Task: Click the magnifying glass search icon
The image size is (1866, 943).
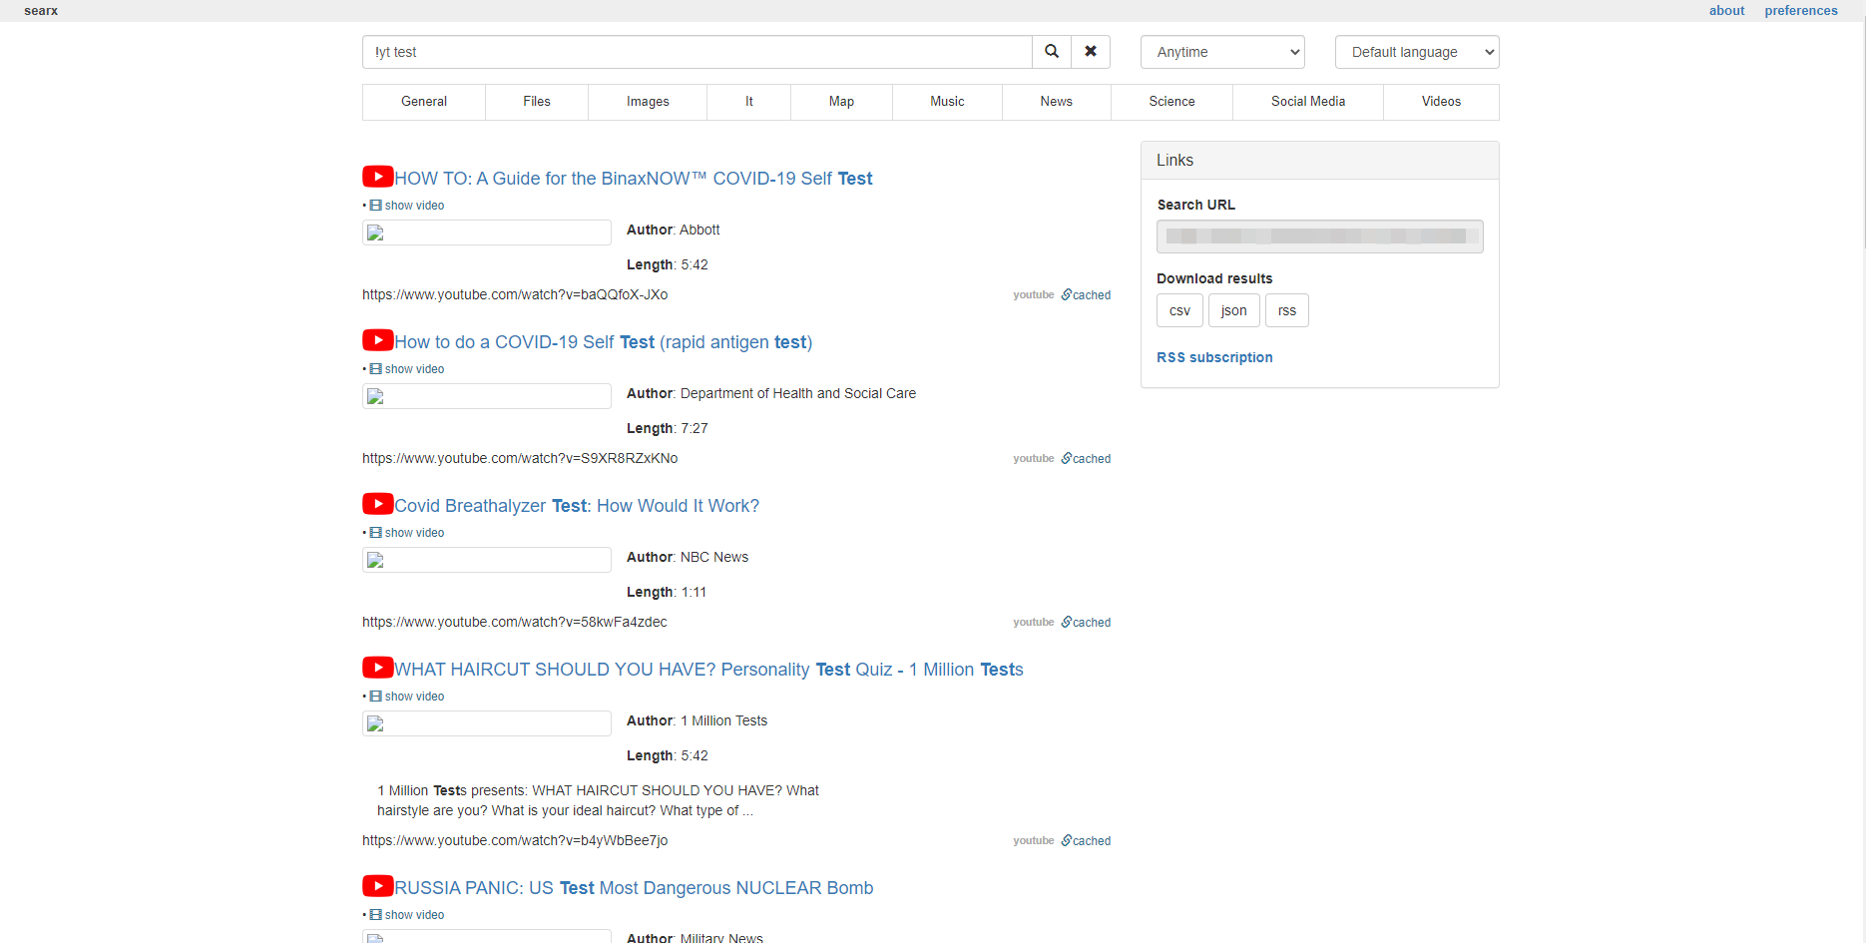Action: pos(1050,51)
